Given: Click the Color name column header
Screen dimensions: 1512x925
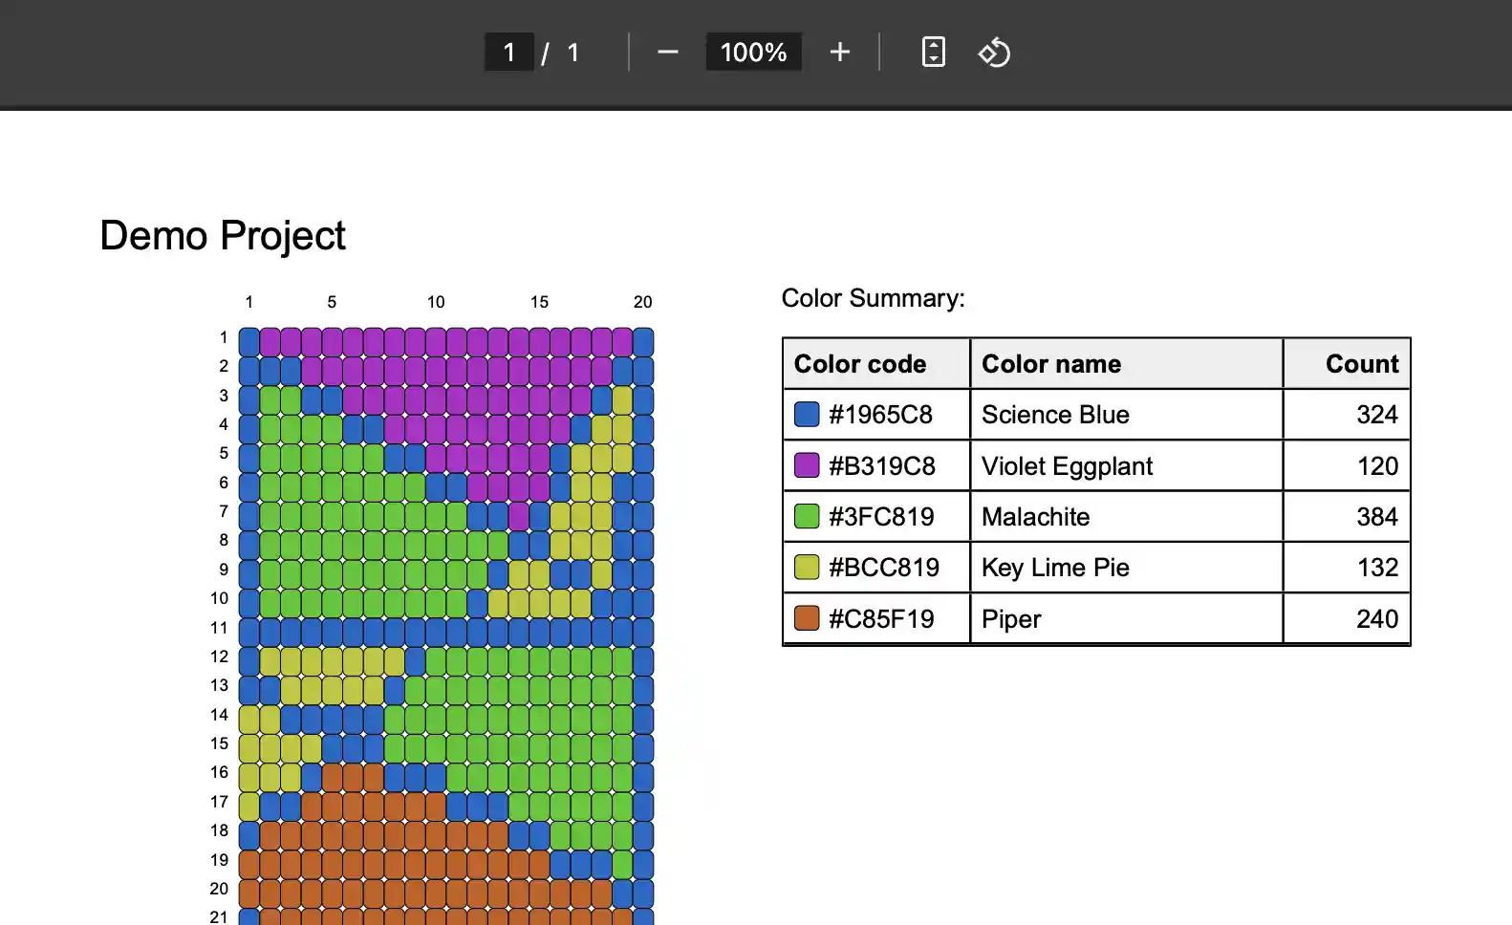Looking at the screenshot, I should (1126, 364).
